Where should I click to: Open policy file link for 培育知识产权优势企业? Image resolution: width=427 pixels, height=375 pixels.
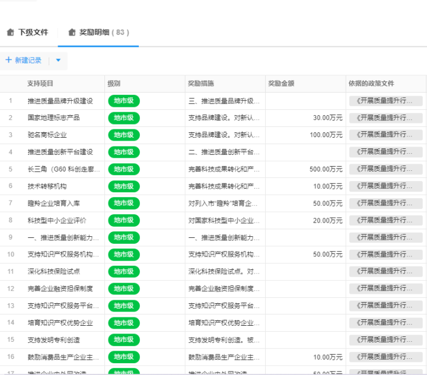[x=386, y=323]
